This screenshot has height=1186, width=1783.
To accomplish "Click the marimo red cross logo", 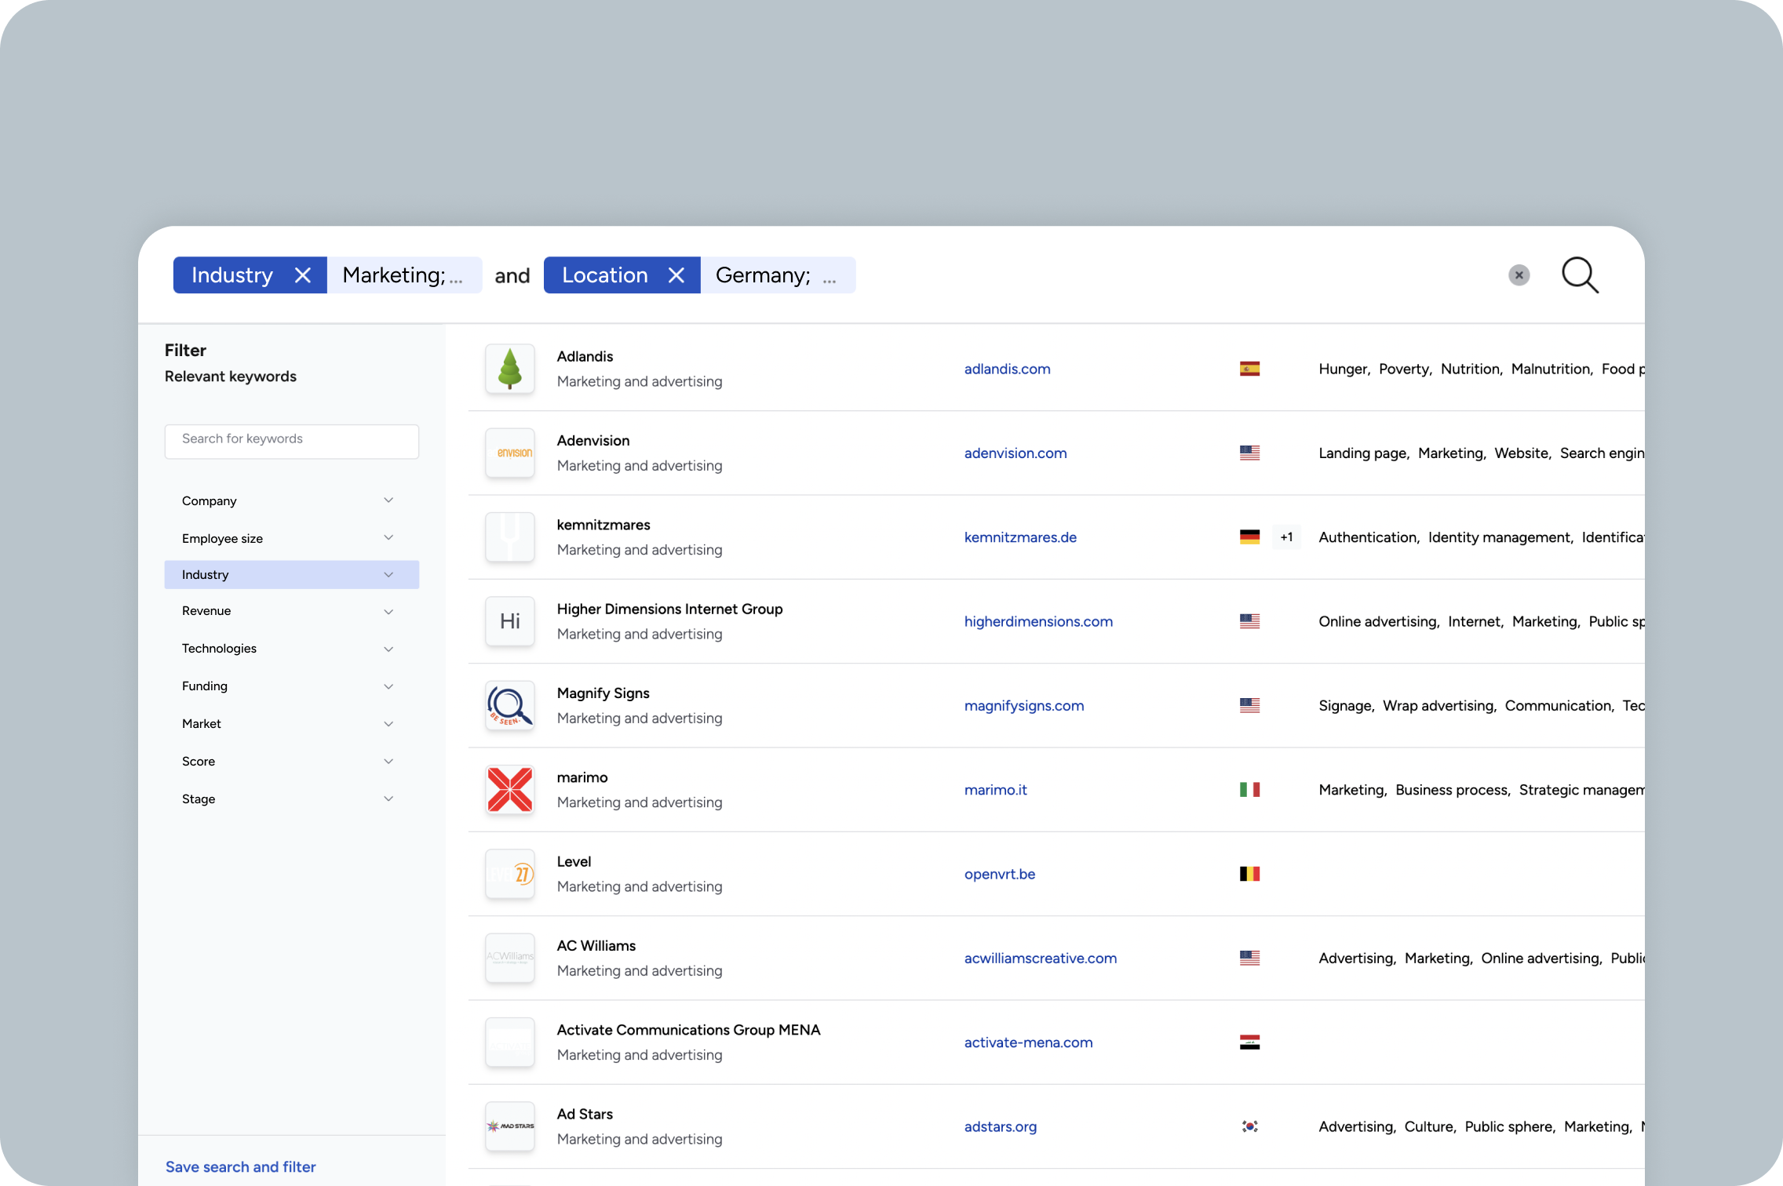I will click(510, 789).
